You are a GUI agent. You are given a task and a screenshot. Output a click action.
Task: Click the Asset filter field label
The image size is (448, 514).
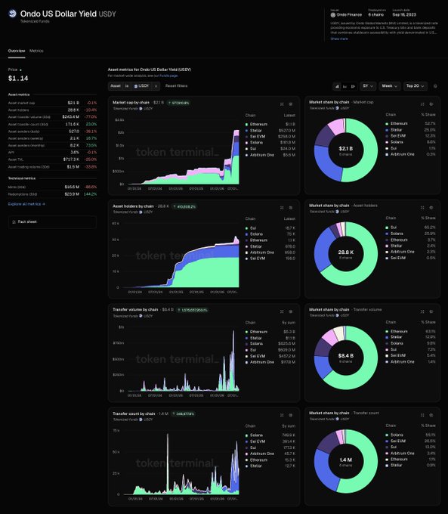click(x=116, y=86)
